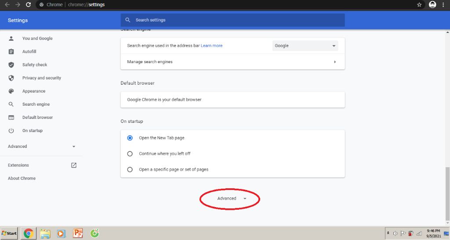
Task: Click the shield check icon for Safety check
Action: [11, 65]
